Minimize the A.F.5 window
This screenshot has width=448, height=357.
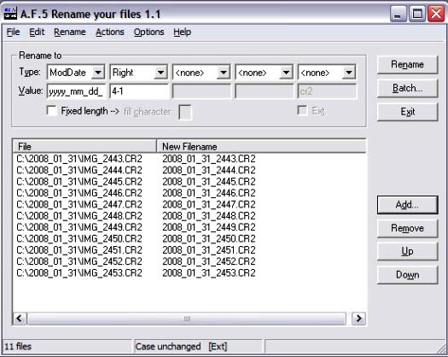pyautogui.click(x=398, y=14)
